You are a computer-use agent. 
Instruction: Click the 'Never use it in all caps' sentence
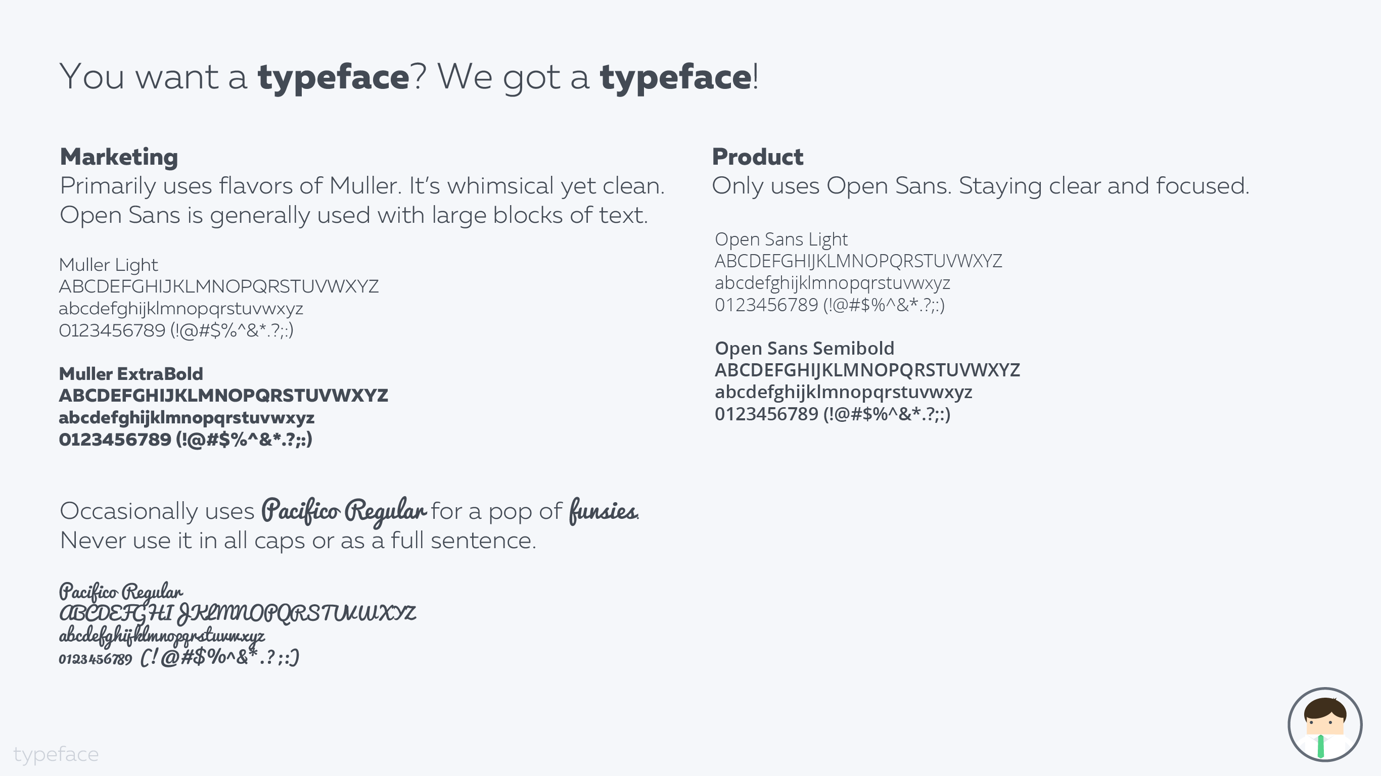[298, 540]
